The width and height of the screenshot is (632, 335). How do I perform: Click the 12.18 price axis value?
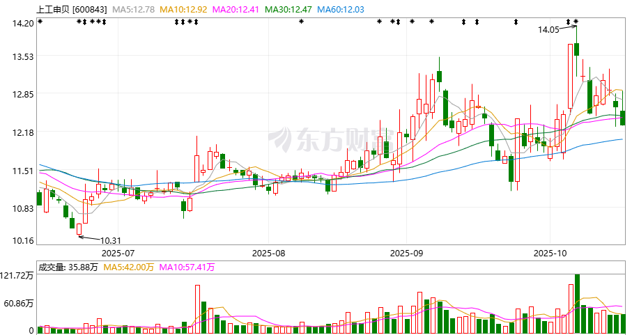coord(23,133)
